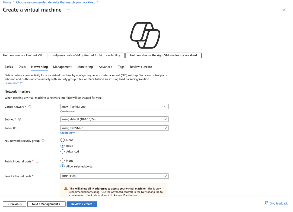Image resolution: width=293 pixels, height=212 pixels.
Task: Select the Networking tab
Action: [39, 67]
